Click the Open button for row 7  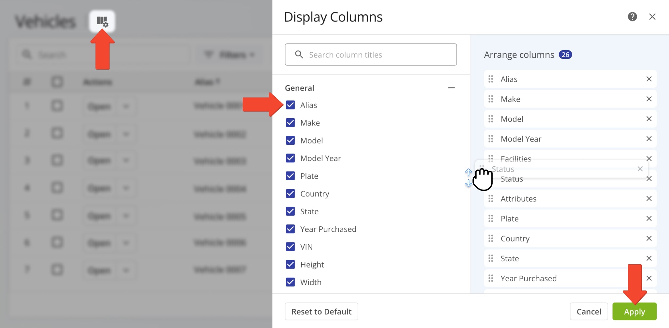point(99,271)
